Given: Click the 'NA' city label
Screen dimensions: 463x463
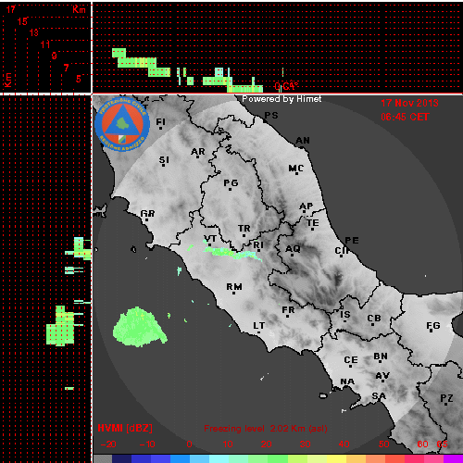Looking at the screenshot, I should point(347,382).
